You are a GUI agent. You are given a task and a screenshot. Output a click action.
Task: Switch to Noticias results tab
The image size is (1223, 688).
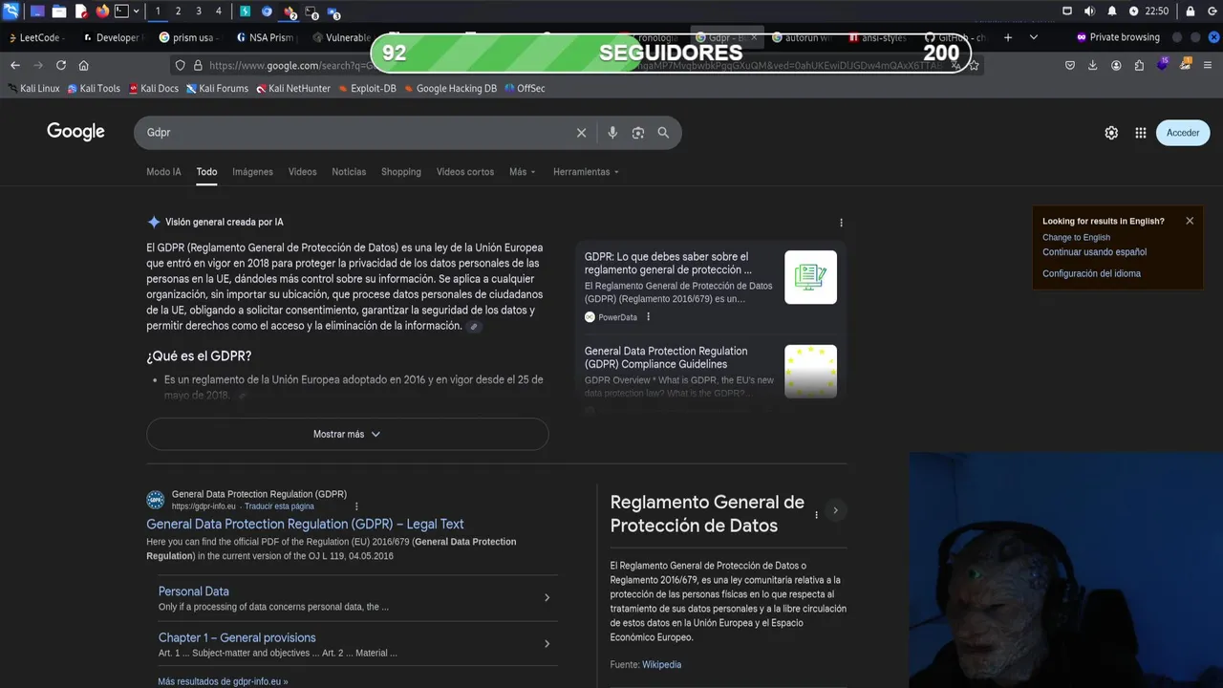[349, 172]
